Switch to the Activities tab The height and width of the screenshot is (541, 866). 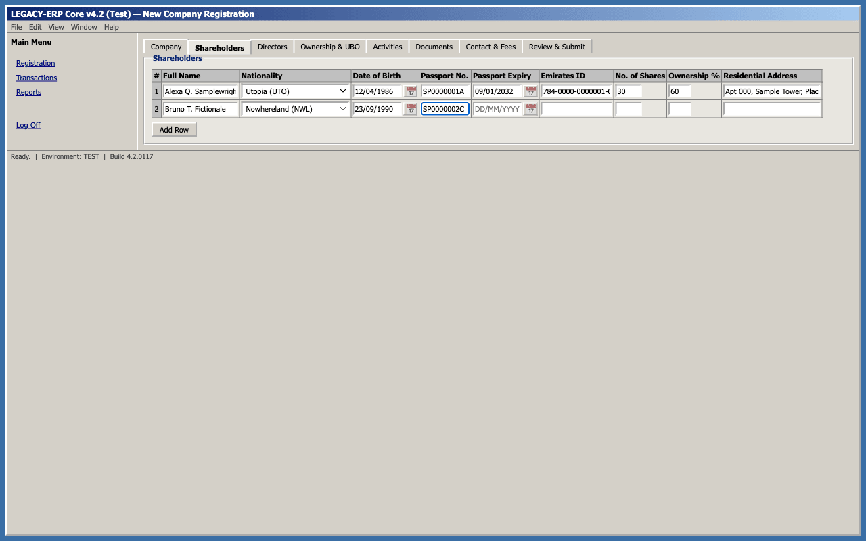(388, 47)
